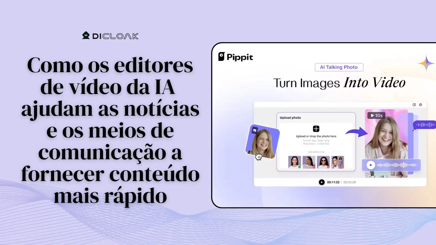The image size is (436, 245).
Task: Click the hand cursor icon on the photo
Action: (x=259, y=157)
